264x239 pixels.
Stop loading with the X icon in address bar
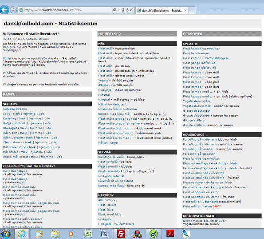tap(131, 10)
